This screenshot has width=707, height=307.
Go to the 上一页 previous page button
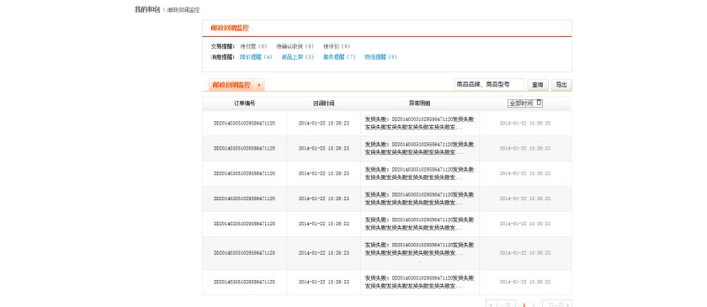tap(501, 304)
